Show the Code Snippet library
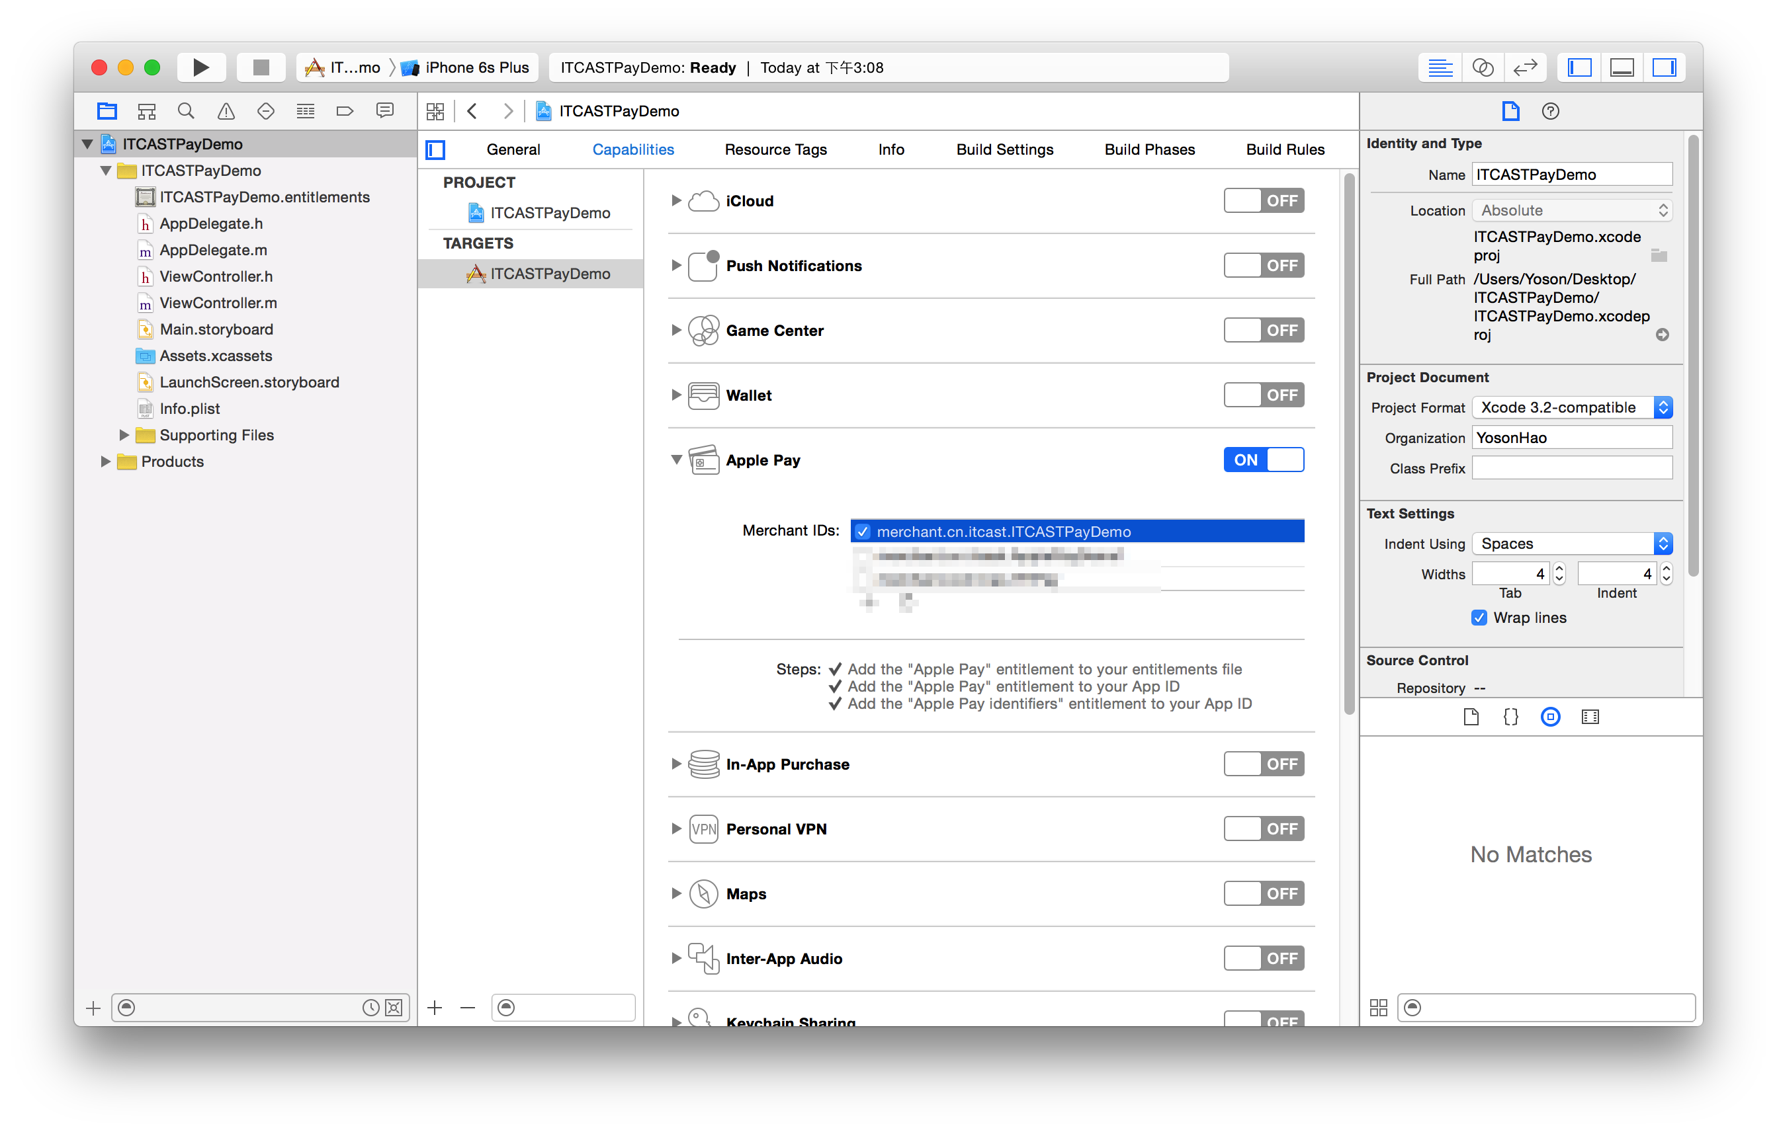 [x=1510, y=717]
